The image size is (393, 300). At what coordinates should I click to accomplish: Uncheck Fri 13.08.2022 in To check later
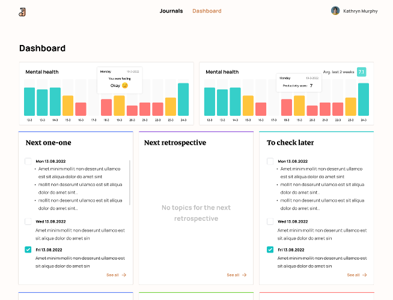click(x=270, y=250)
